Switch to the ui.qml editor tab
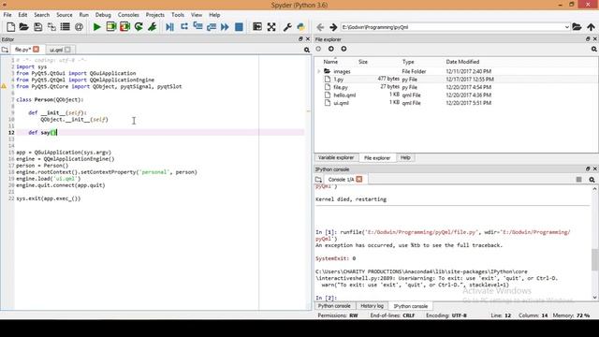 point(56,50)
